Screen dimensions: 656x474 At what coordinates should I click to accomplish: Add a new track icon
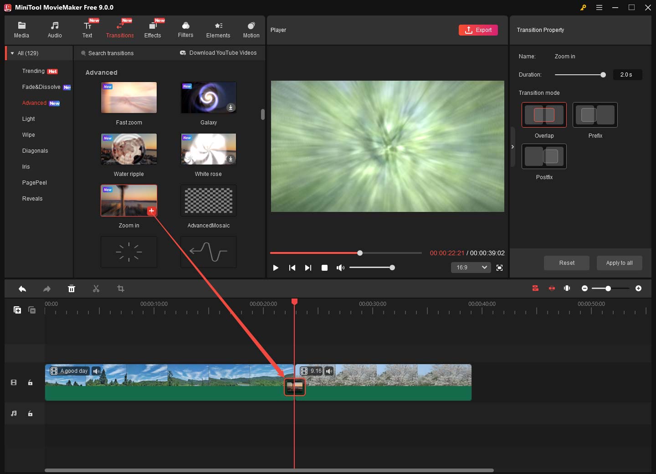(17, 310)
